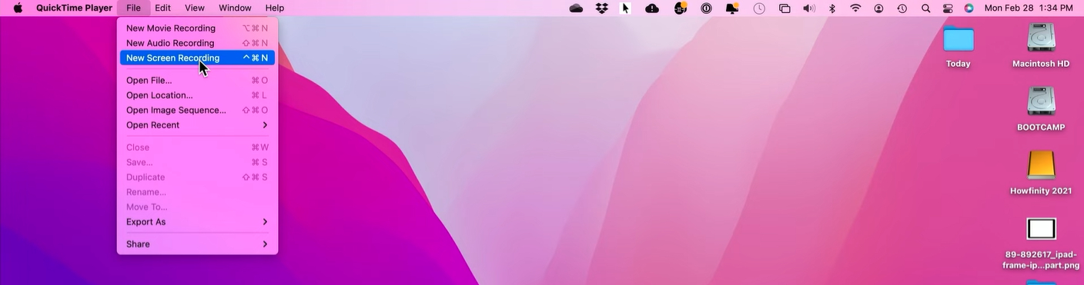1084x285 pixels.
Task: Select New Screen Recording
Action: [197, 58]
